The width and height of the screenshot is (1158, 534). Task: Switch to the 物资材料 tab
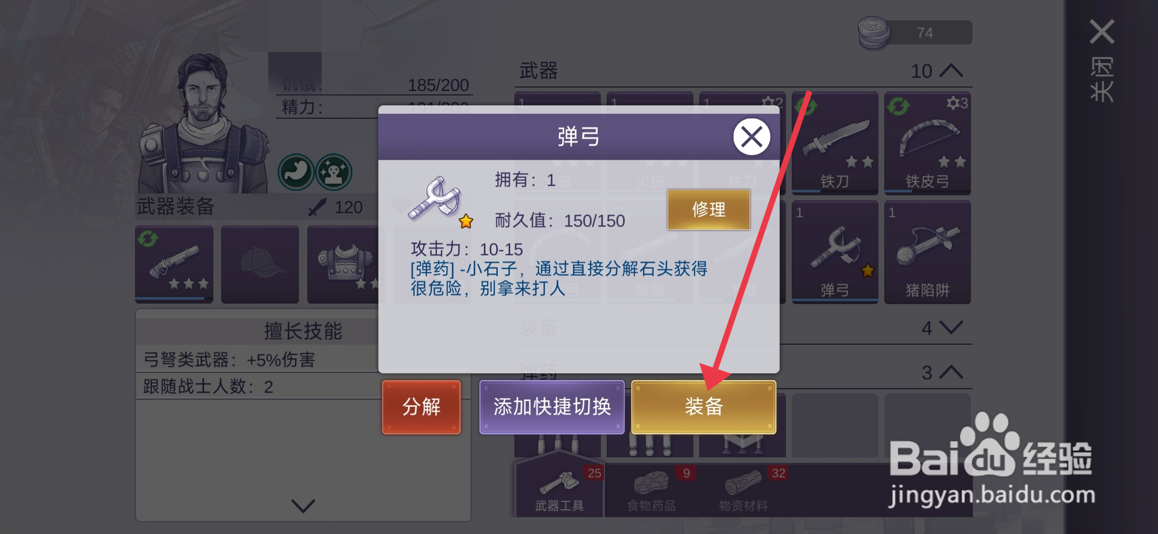[x=743, y=489]
